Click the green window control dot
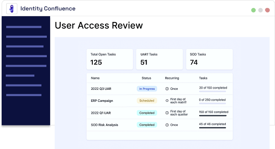275x149 pixels. (x=253, y=10)
